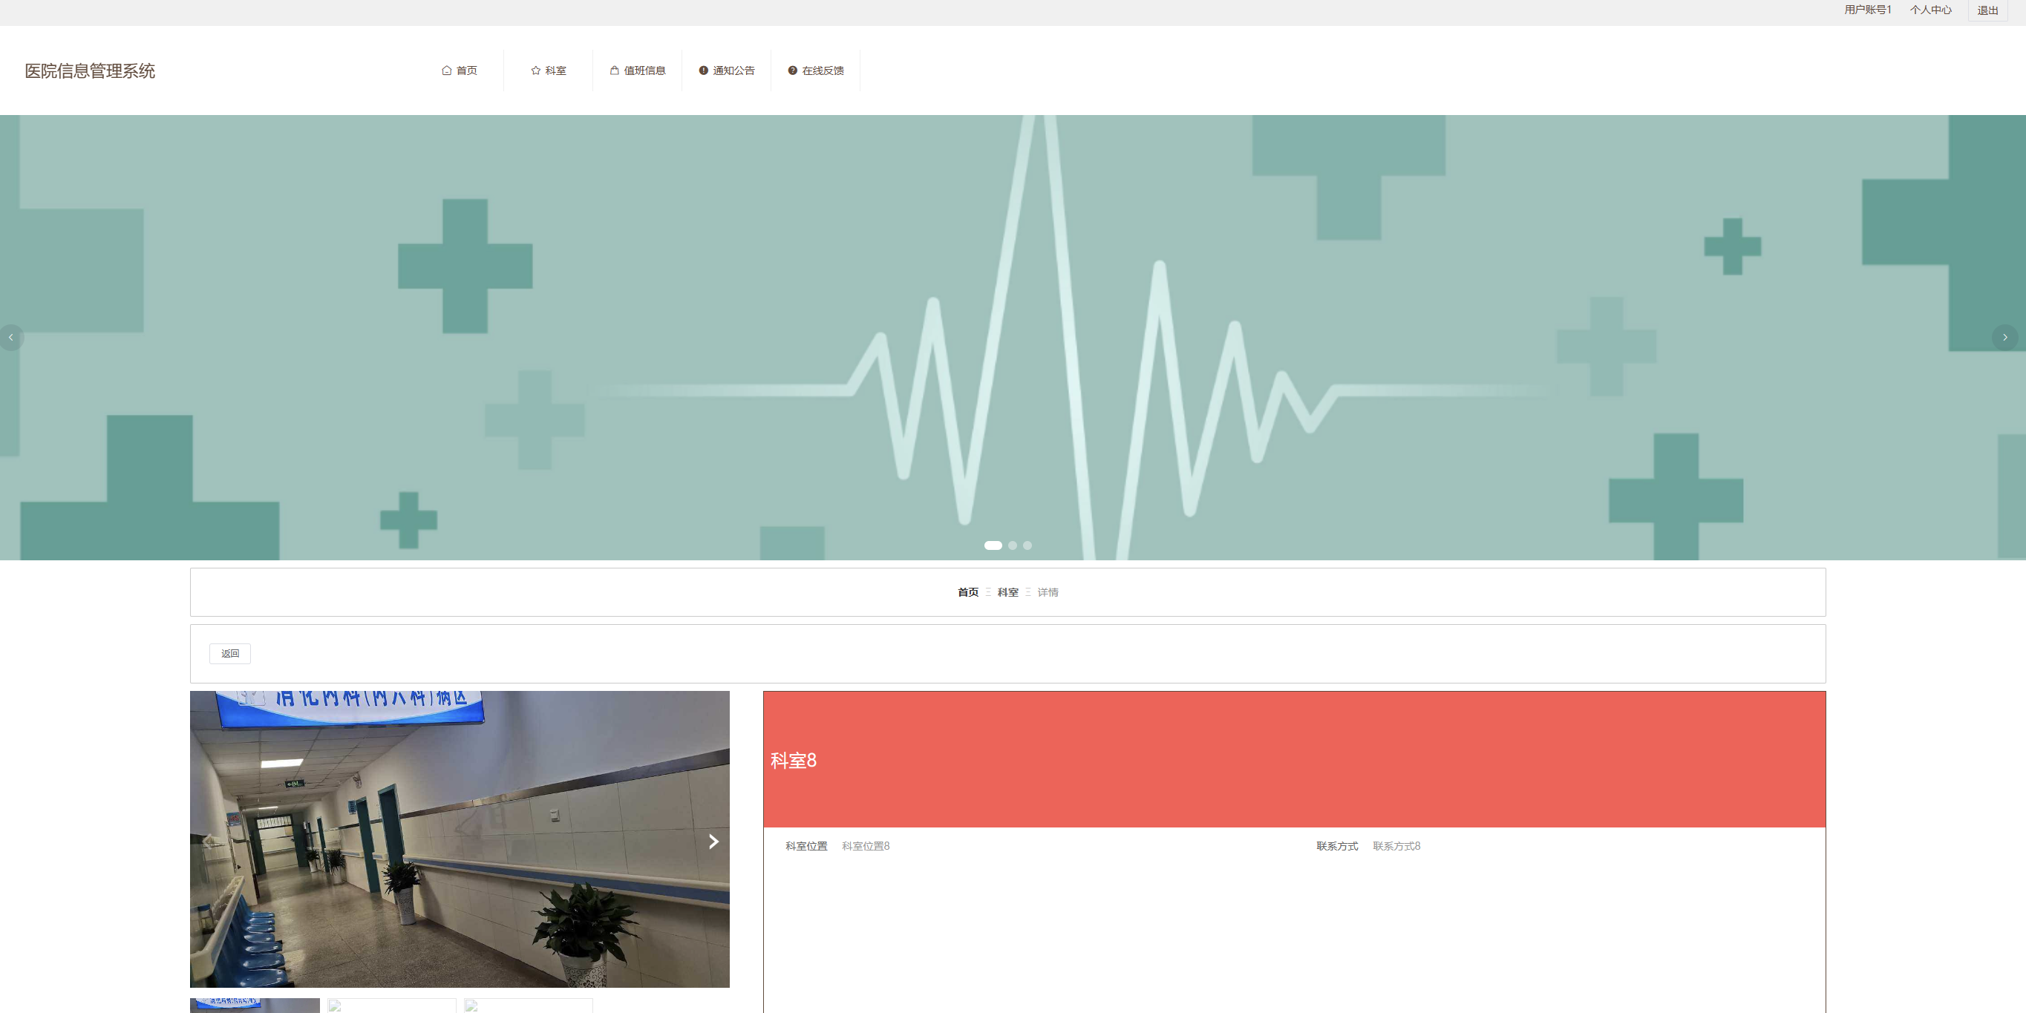Click 科室 in the breadcrumb
The image size is (2026, 1013).
click(x=1007, y=593)
